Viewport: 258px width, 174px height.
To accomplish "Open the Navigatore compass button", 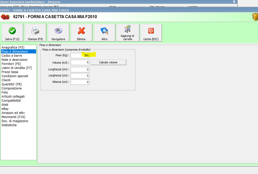I will 58,32.
